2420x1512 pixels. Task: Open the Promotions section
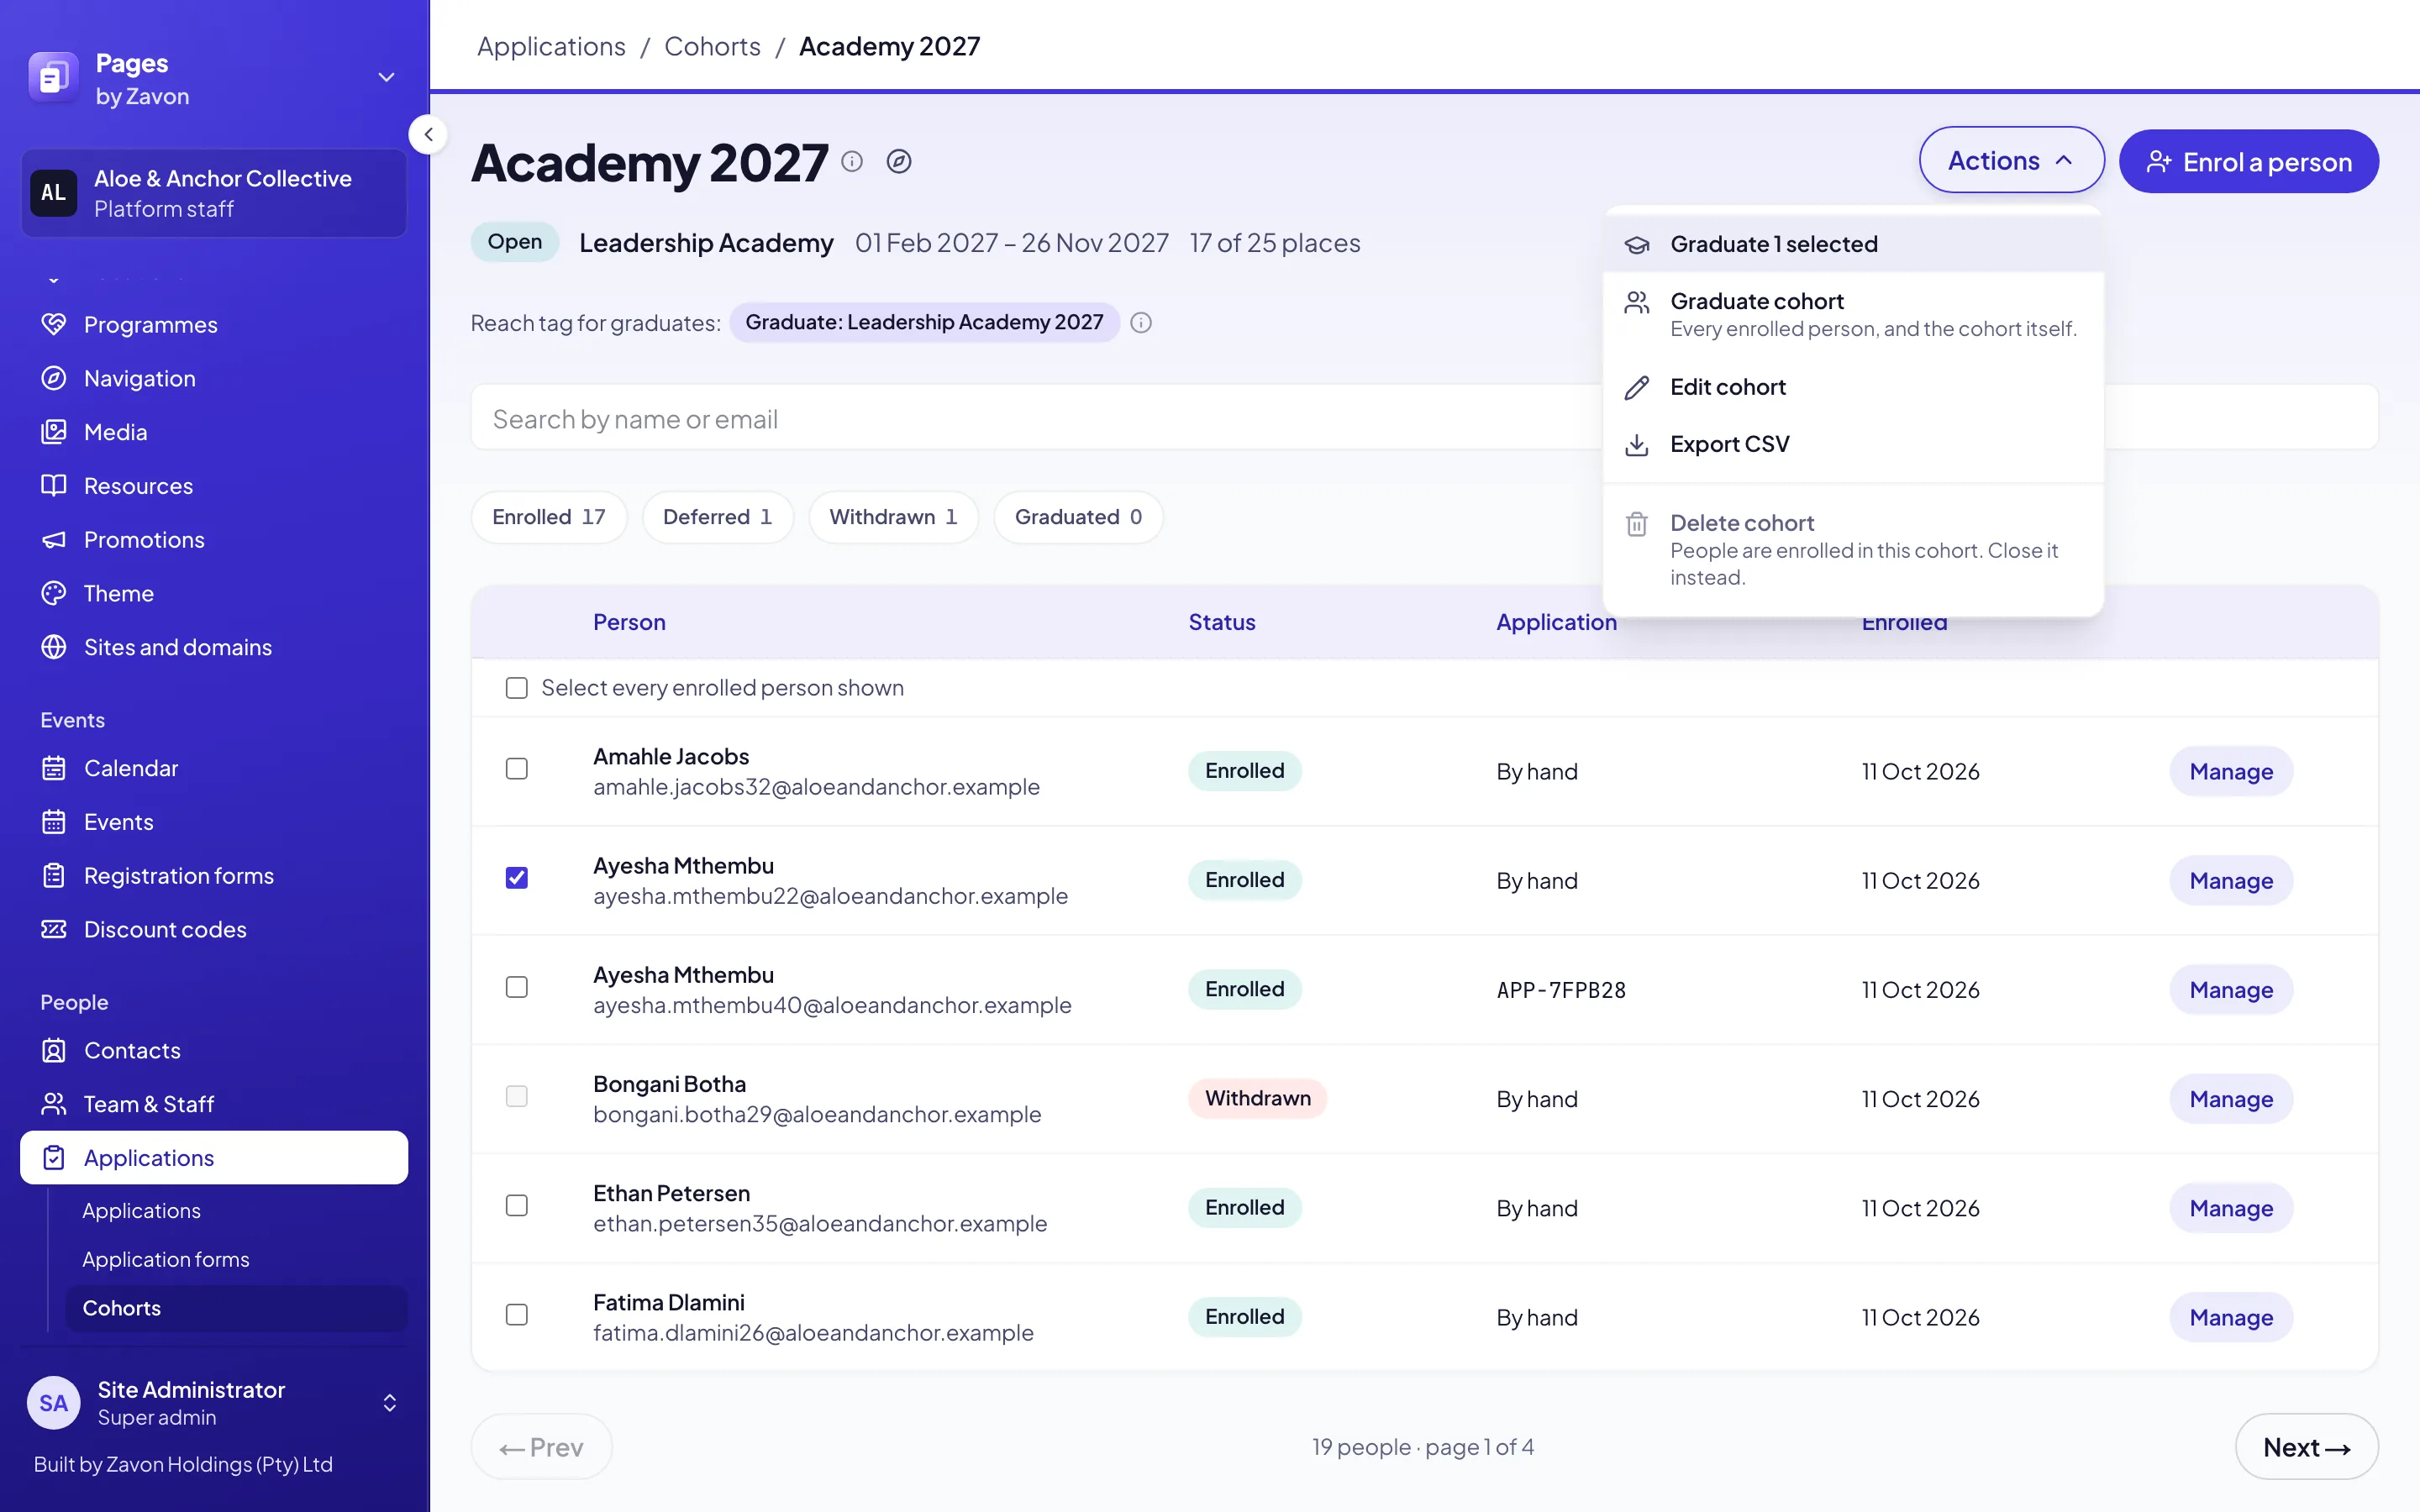point(214,540)
